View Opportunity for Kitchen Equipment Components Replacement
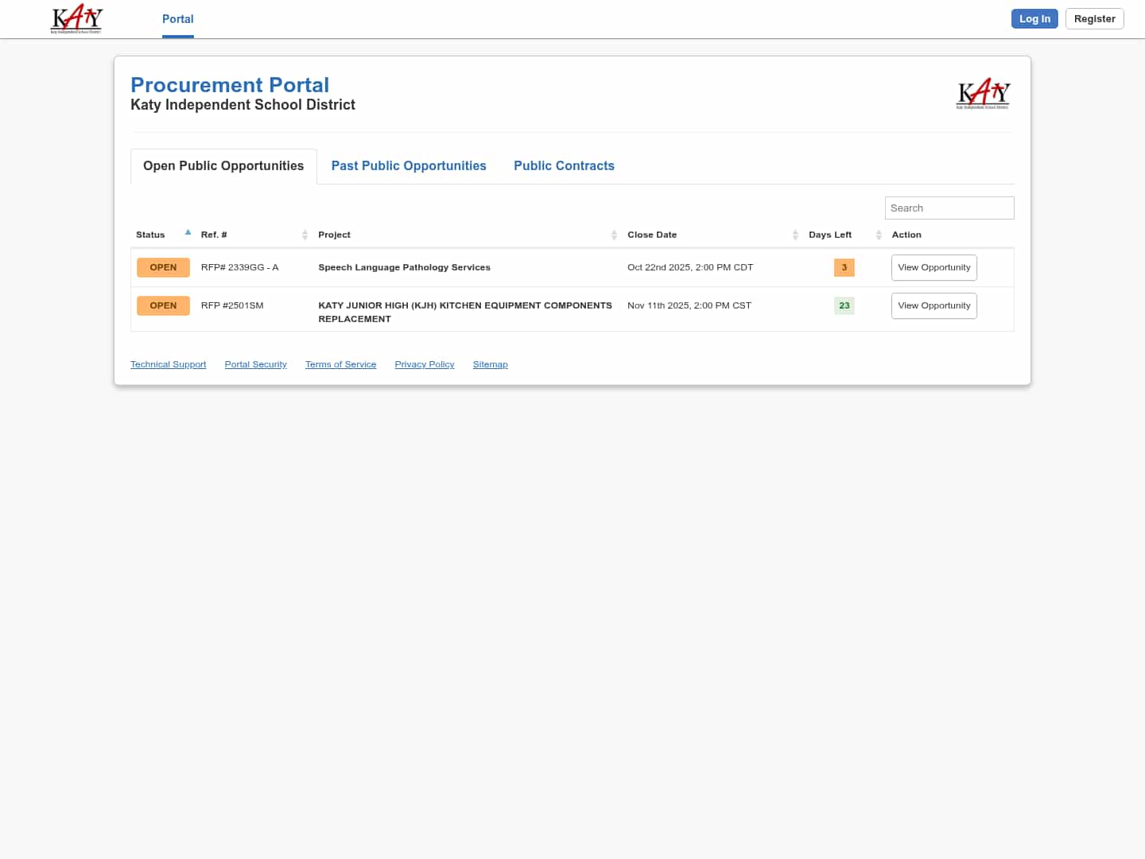The width and height of the screenshot is (1145, 859). 933,305
